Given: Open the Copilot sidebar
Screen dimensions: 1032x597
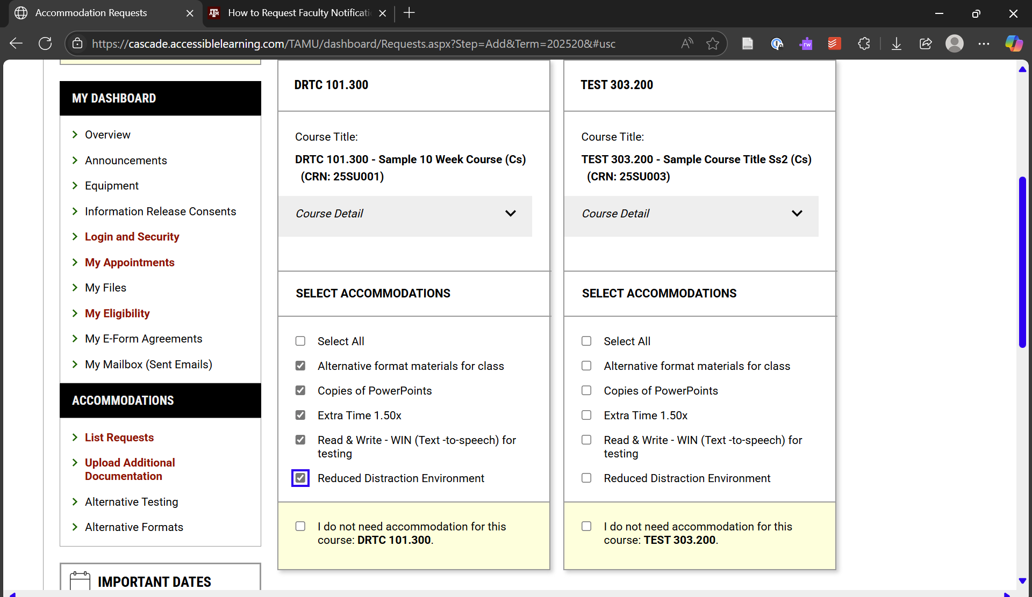Looking at the screenshot, I should point(1014,43).
